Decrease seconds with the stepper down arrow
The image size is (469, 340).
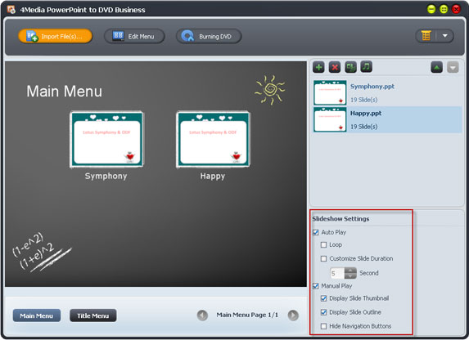(350, 275)
